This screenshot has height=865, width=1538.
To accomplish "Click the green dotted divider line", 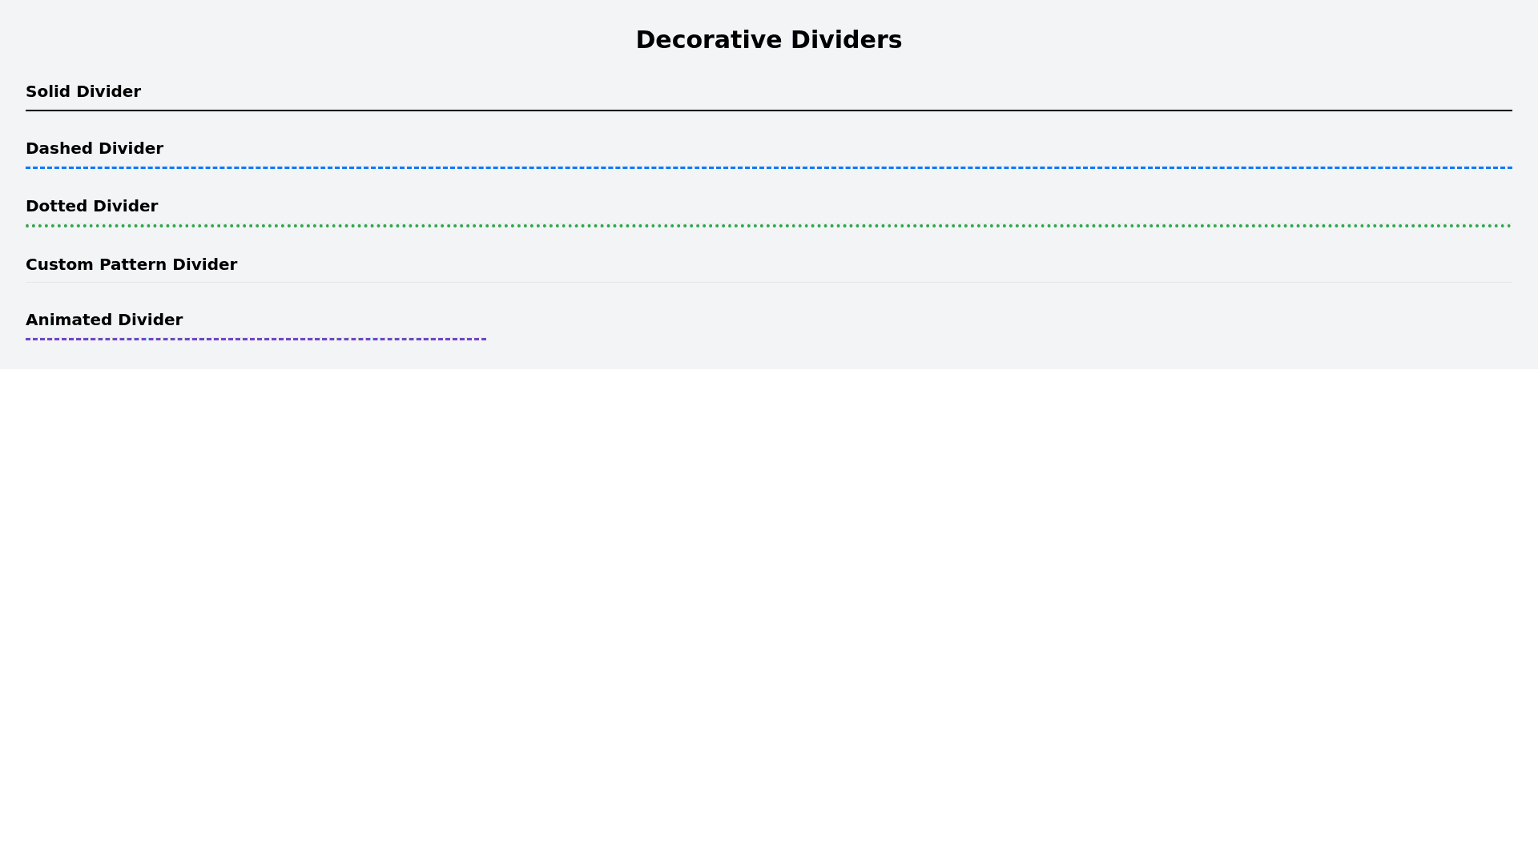I will pyautogui.click(x=769, y=226).
